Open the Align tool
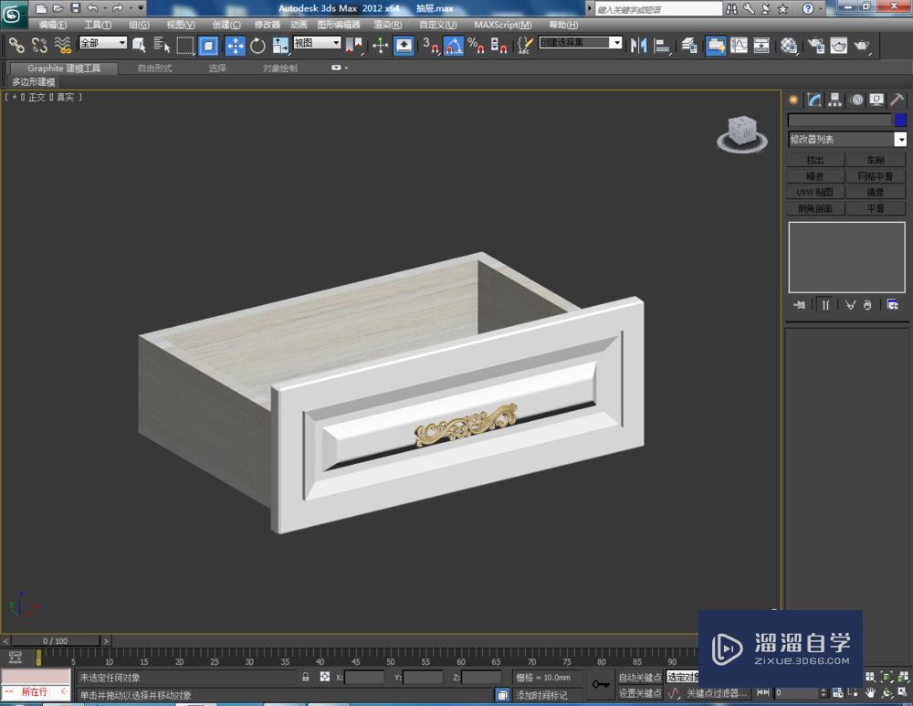This screenshot has width=913, height=706. (664, 46)
